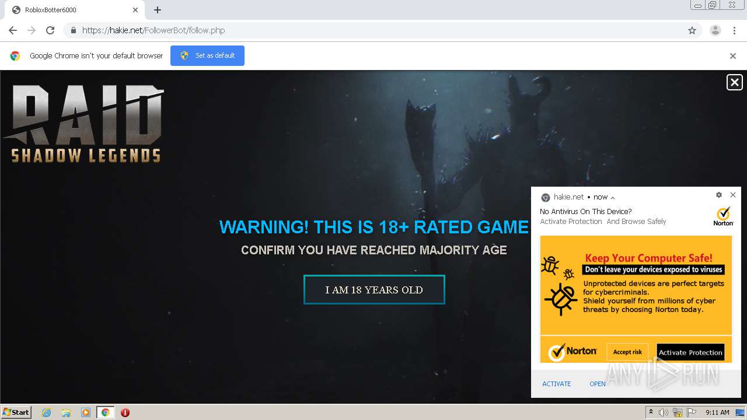Click the red Opera taskbar icon
The image size is (747, 420).
point(125,412)
